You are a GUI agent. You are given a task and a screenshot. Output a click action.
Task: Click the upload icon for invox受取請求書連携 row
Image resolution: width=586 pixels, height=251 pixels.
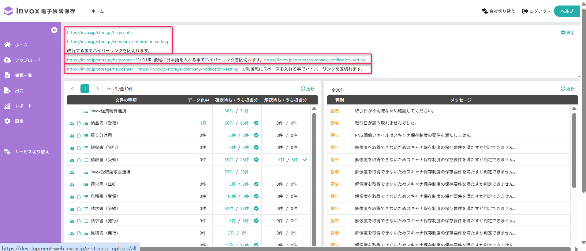[x=72, y=172]
